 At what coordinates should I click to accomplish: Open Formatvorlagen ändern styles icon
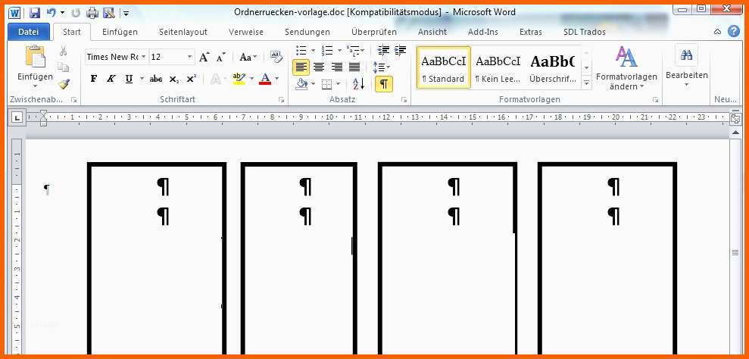click(626, 58)
